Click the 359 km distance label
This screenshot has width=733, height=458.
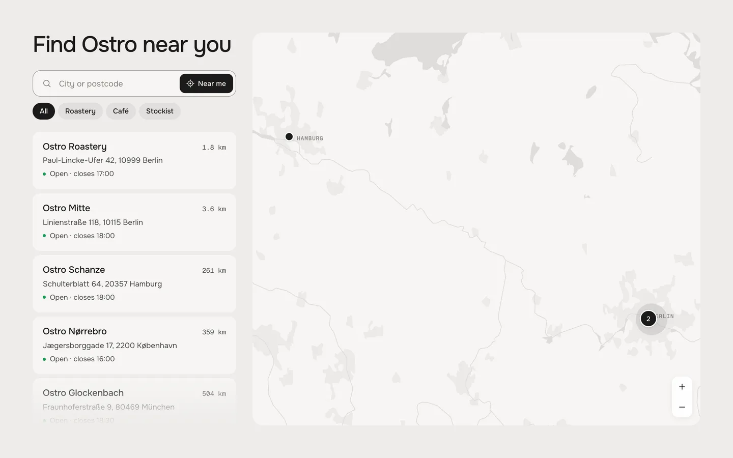tap(214, 332)
